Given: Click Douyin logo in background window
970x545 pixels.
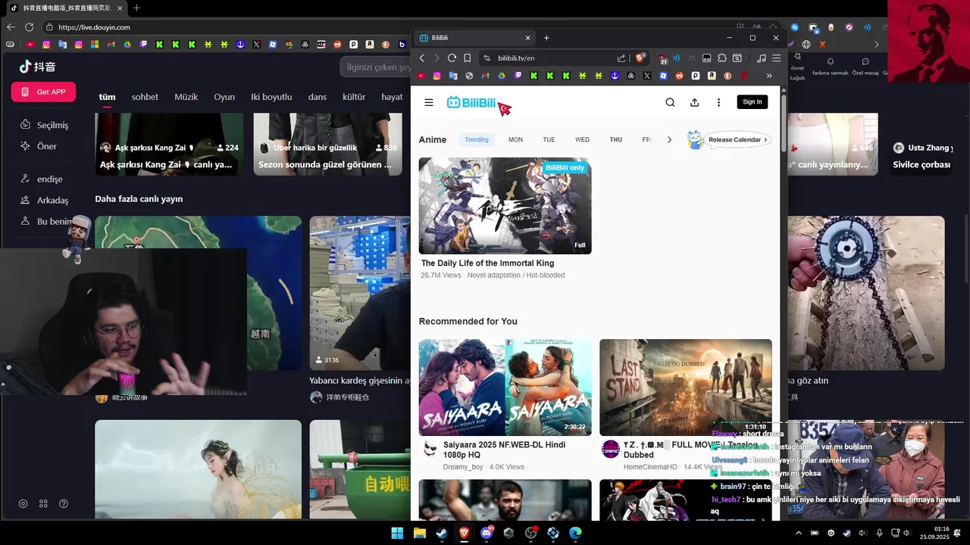Looking at the screenshot, I should coord(37,67).
